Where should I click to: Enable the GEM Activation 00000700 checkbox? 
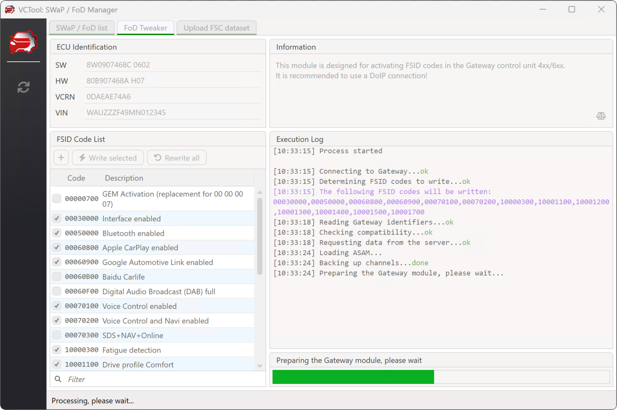coord(57,199)
